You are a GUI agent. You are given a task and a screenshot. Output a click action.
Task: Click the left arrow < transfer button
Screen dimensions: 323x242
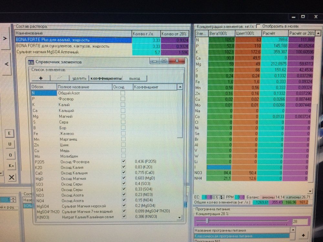[6, 64]
